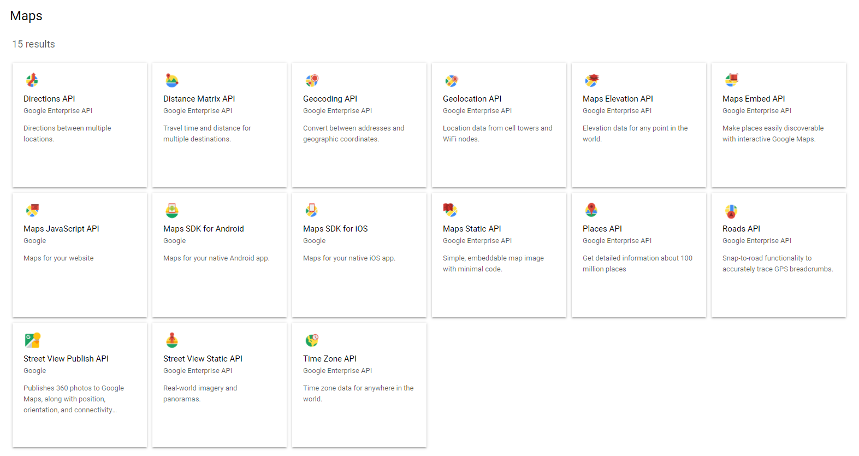This screenshot has width=859, height=456.
Task: Open the Maps SDK for iOS title
Action: point(335,229)
